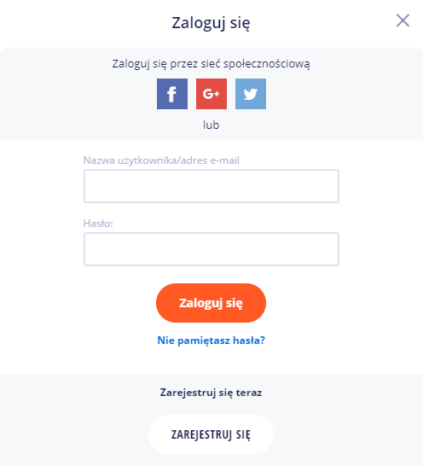Click the lub separator text
Screen dimensions: 423x466
211,125
